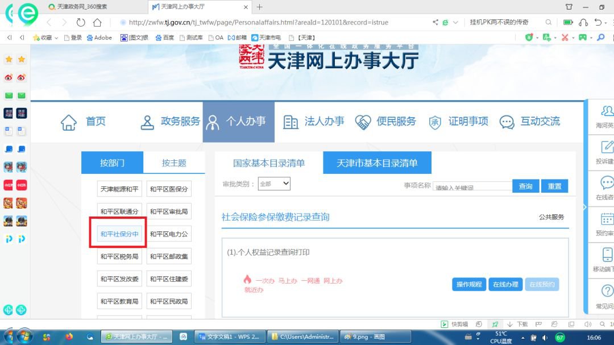Select 个人办事 navigation item

coord(238,122)
